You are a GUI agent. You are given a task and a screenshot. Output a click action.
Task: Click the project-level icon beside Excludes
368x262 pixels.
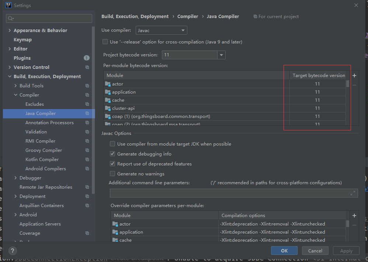click(87, 104)
